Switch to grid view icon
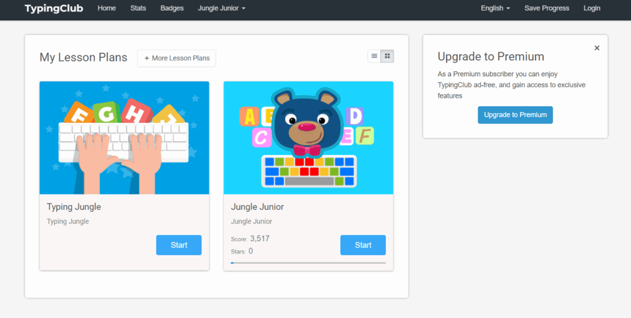The image size is (631, 318). pos(388,56)
